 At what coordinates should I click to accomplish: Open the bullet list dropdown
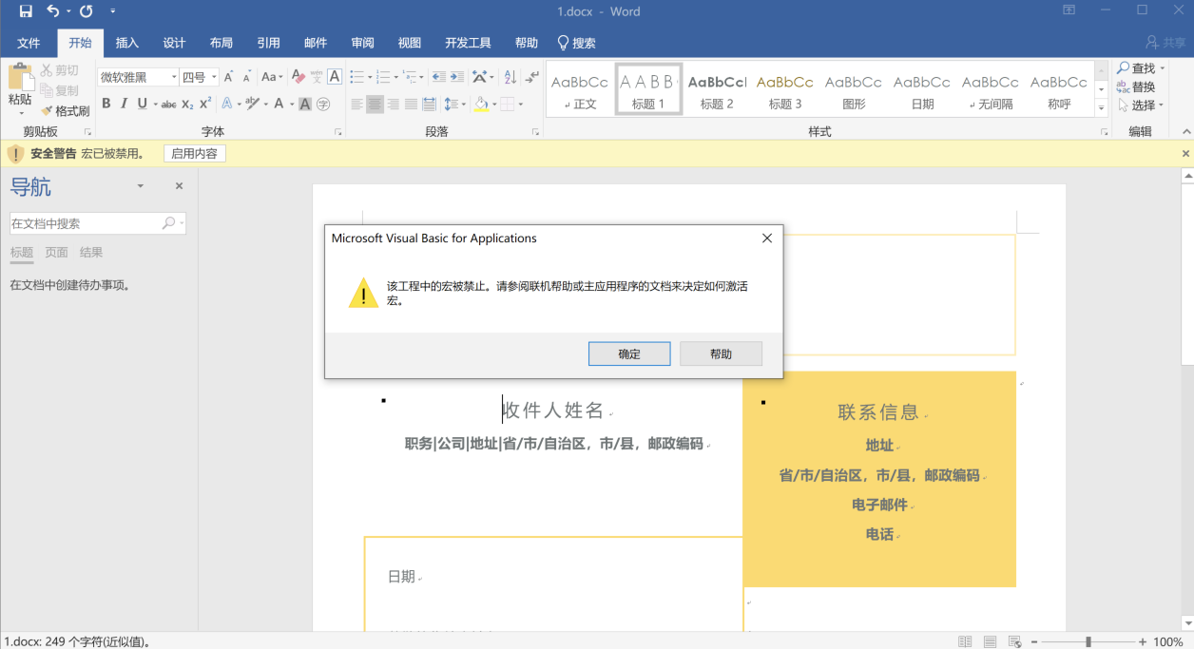372,77
